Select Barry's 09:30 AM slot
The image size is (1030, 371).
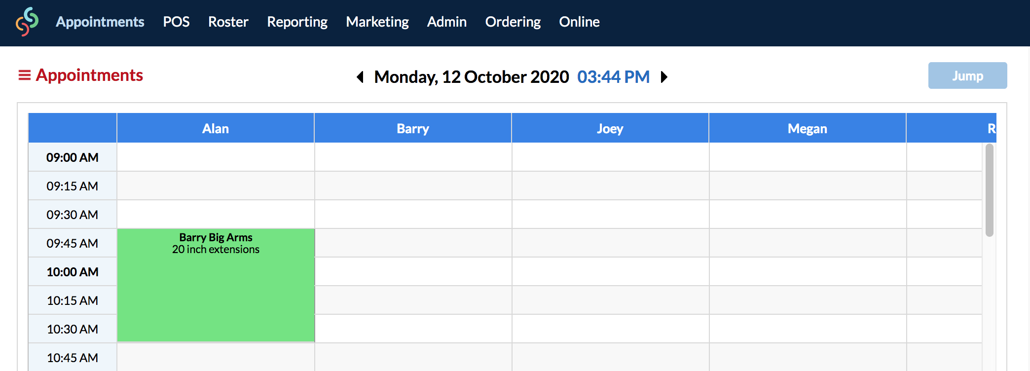click(x=413, y=215)
